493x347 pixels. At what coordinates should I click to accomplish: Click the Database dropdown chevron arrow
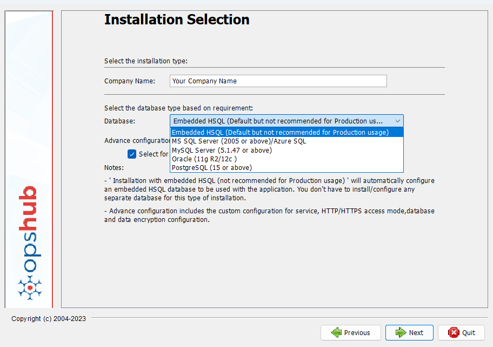coord(397,121)
